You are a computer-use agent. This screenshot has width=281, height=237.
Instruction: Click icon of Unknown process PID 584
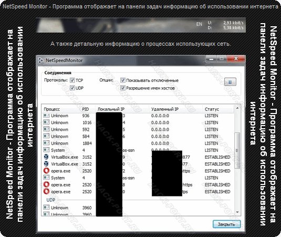(46, 136)
